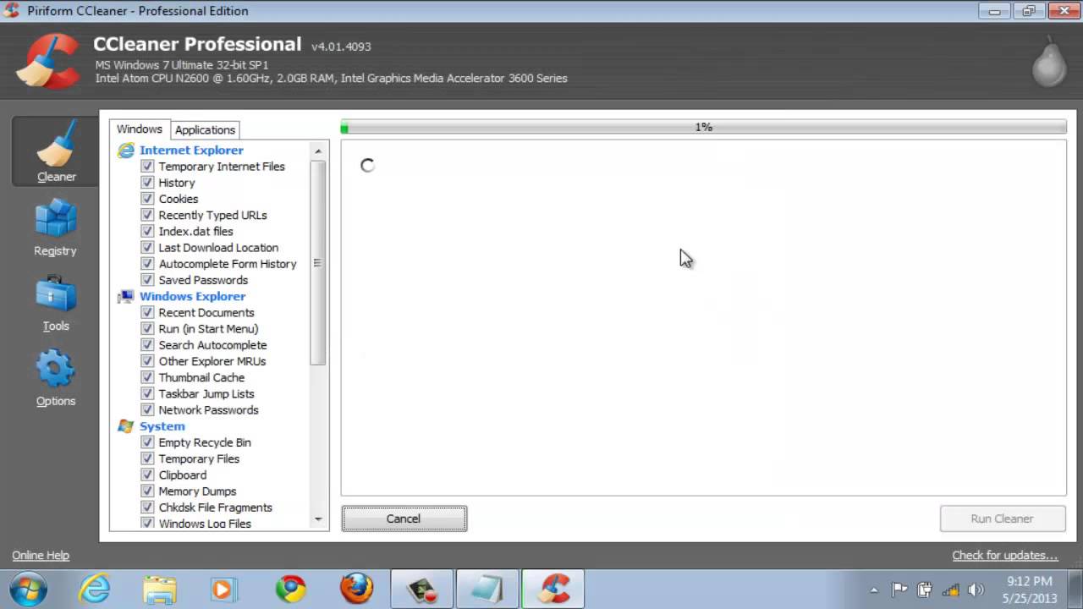Image resolution: width=1083 pixels, height=609 pixels.
Task: Click the 1% analysis progress bar
Action: [x=703, y=127]
